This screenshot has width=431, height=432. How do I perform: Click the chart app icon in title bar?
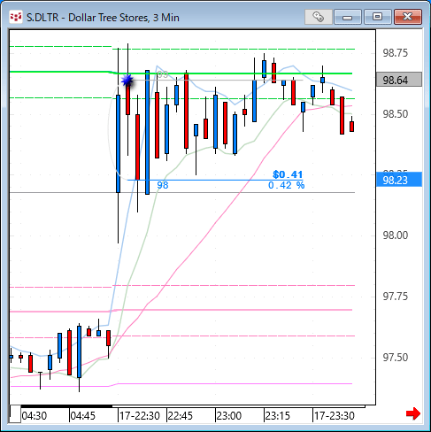point(16,17)
